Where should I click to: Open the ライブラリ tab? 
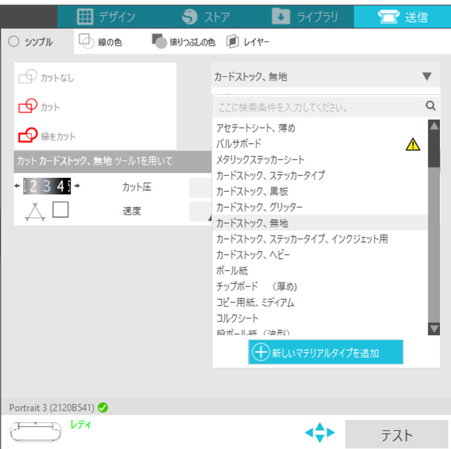[x=305, y=17]
